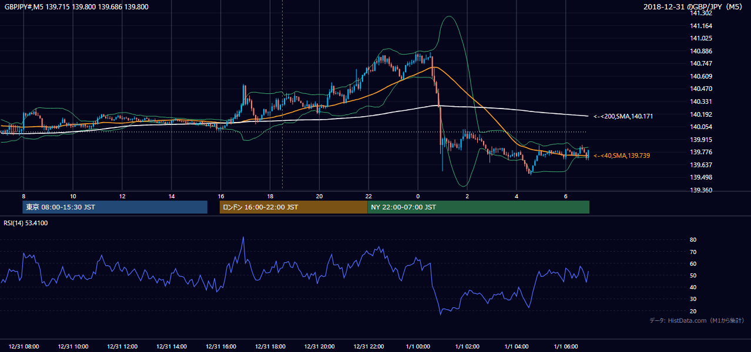Click price axis value 140.054
The image size is (751, 352).
click(x=701, y=127)
